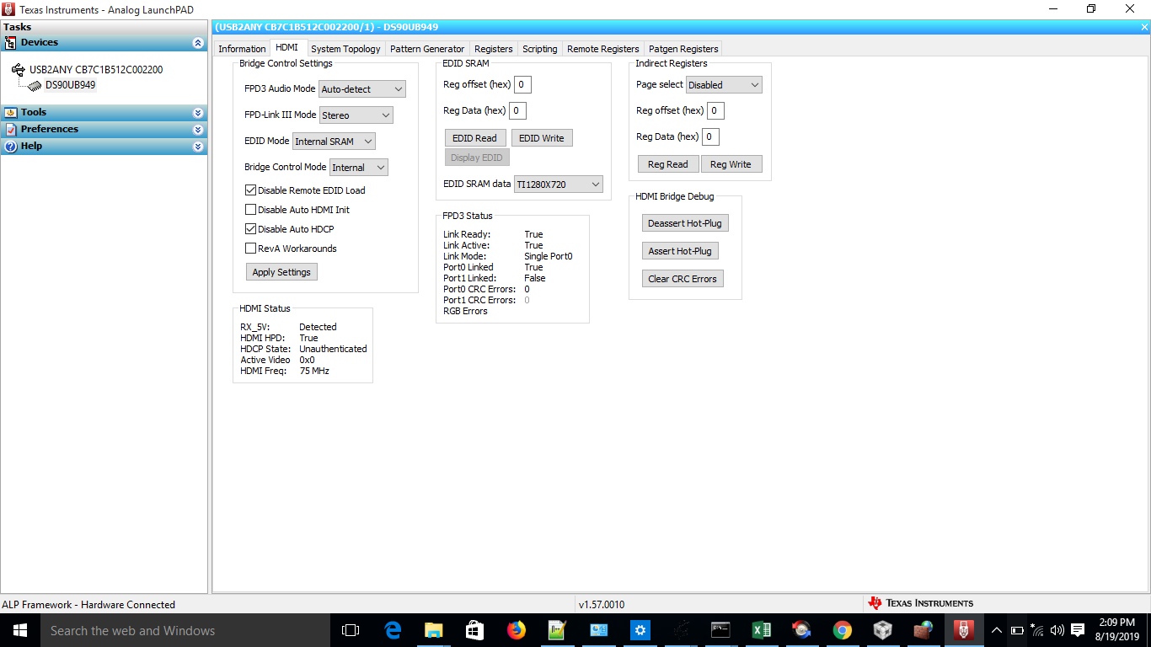Screen dimensions: 1151x647
Task: Expand the Preferences panel chevron
Action: [x=198, y=129]
